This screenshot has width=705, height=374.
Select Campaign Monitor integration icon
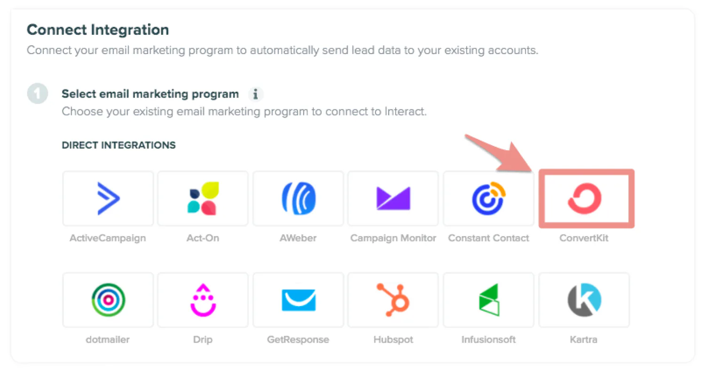click(393, 198)
